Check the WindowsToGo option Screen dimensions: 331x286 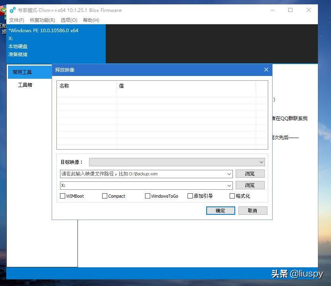pos(147,196)
